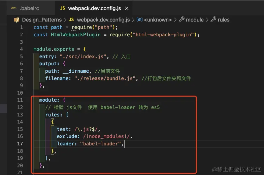Image resolution: width=264 pixels, height=175 pixels.
Task: Click the babel-loader comment on line 12
Action: tap(102, 107)
